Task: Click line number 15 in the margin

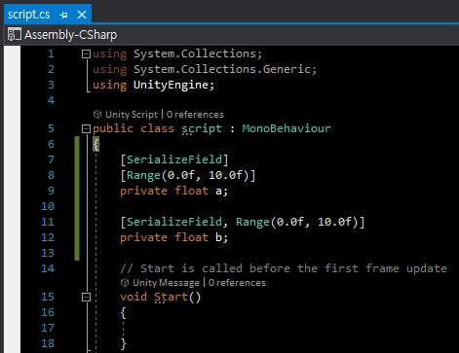Action: point(48,297)
